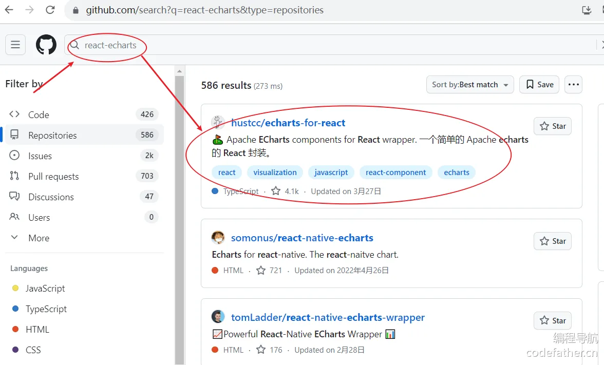Image resolution: width=604 pixels, height=365 pixels.
Task: Select the Issues filter tab
Action: tap(84, 156)
